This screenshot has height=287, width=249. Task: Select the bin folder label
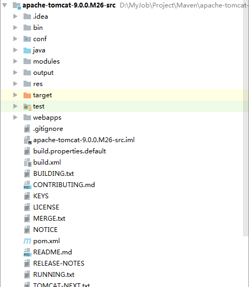coord(38,28)
